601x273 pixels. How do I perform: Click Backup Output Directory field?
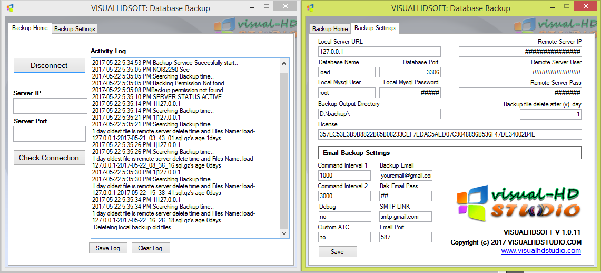pyautogui.click(x=379, y=114)
